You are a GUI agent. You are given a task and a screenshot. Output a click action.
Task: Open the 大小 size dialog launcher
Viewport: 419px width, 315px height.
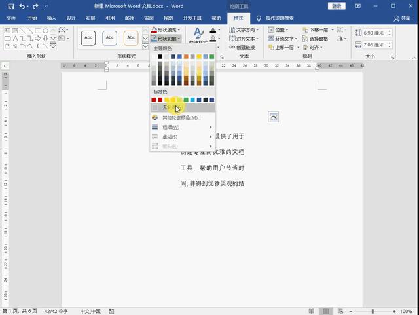393,57
